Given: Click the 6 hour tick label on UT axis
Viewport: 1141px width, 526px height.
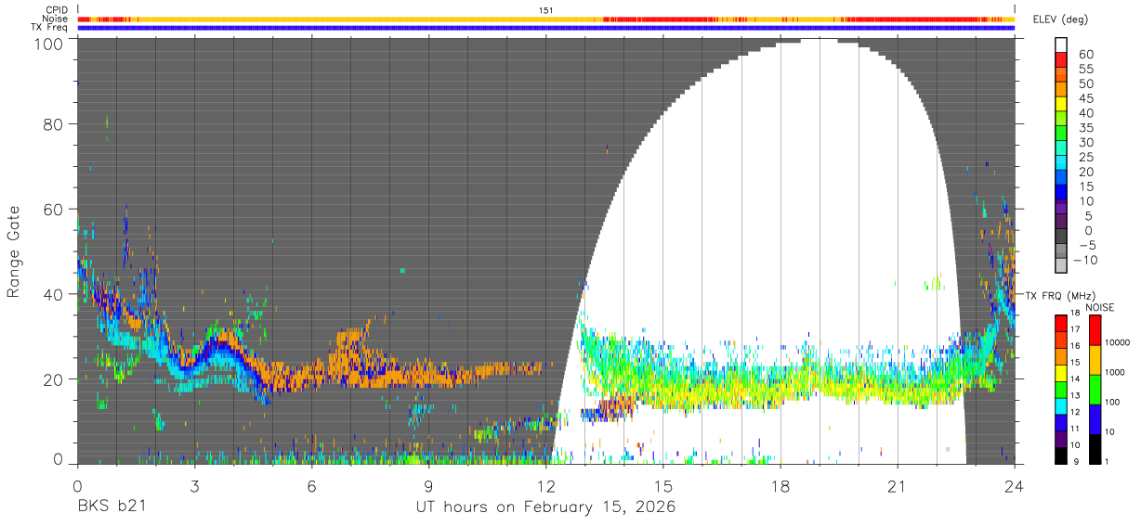Looking at the screenshot, I should (x=311, y=485).
